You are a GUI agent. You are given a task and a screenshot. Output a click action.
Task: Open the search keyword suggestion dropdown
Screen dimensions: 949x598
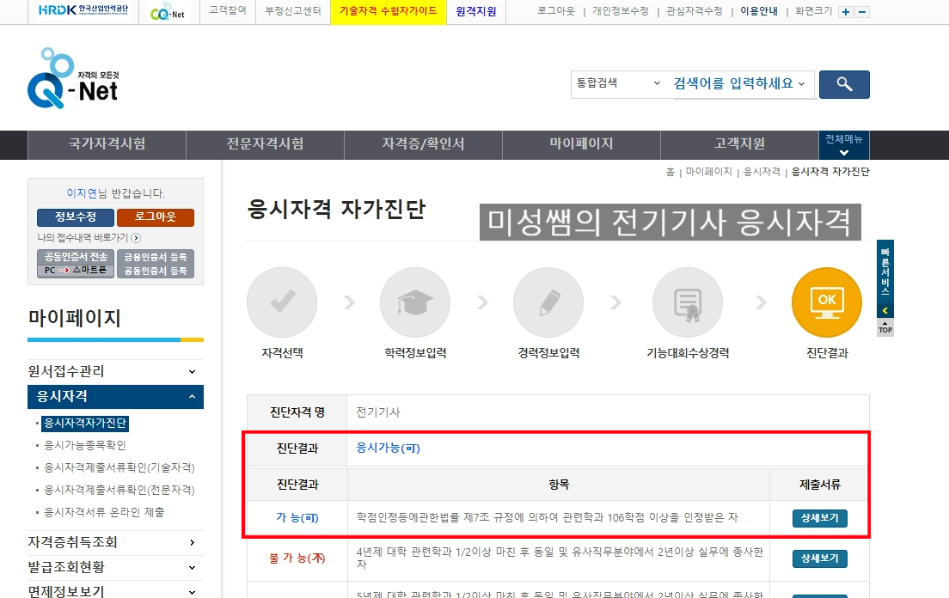click(x=801, y=83)
